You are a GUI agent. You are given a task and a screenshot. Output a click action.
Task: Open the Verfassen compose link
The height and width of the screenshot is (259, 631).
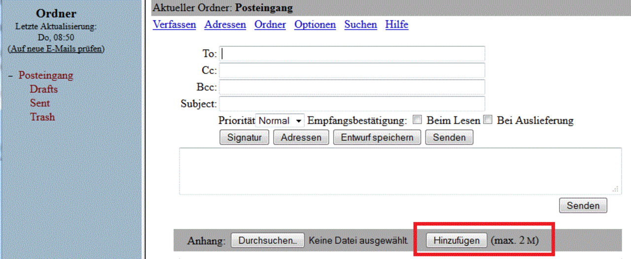coord(174,25)
